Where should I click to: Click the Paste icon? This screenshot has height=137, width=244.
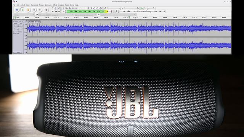(x=69, y=8)
